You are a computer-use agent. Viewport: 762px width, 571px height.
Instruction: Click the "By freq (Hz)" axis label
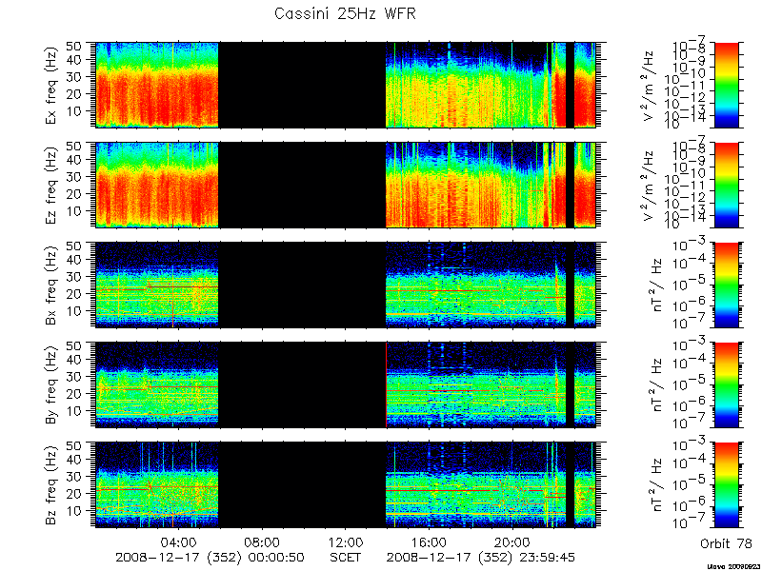52,384
